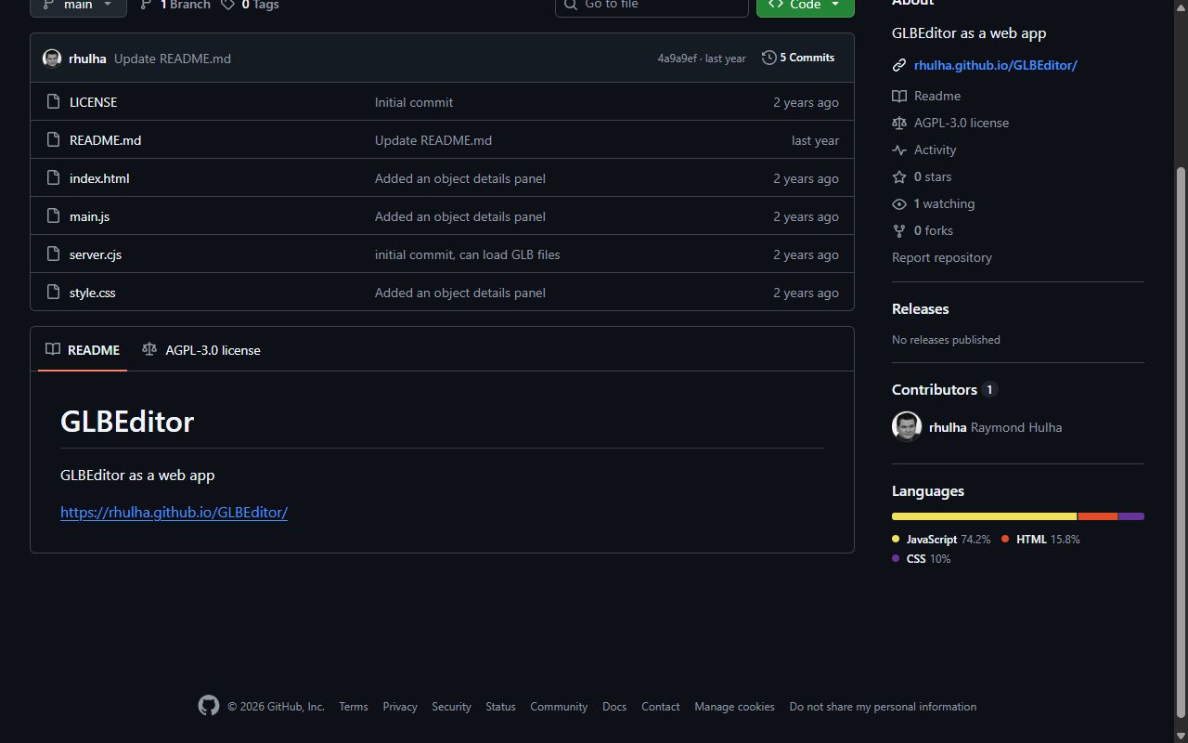This screenshot has width=1188, height=743.
Task: Click the eye icon beside 1 watching
Action: (898, 203)
